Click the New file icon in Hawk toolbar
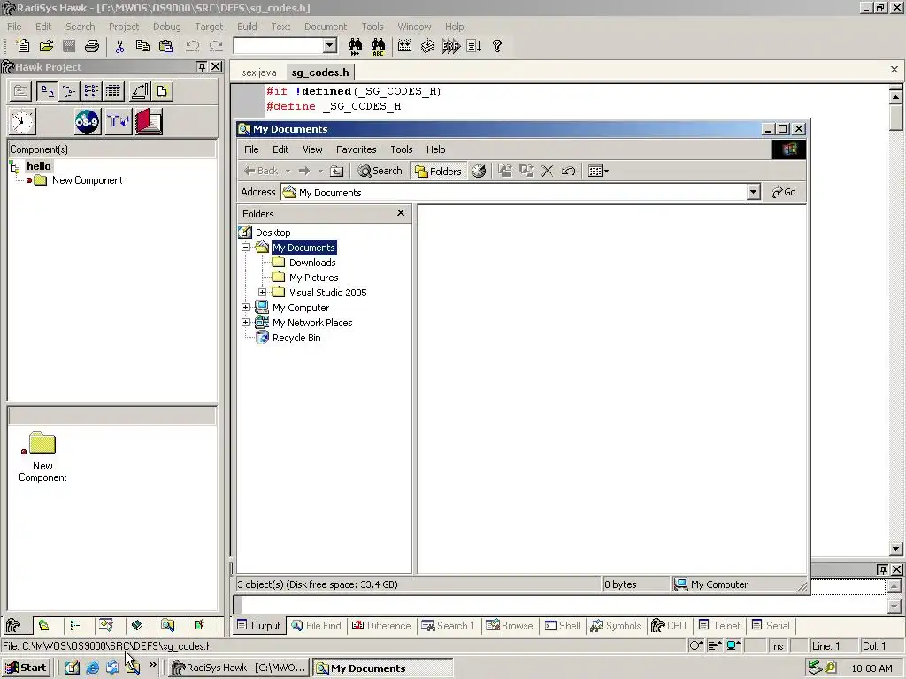This screenshot has width=906, height=679. pos(22,46)
